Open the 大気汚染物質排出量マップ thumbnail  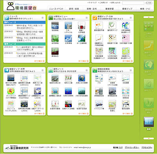[x=126, y=25]
